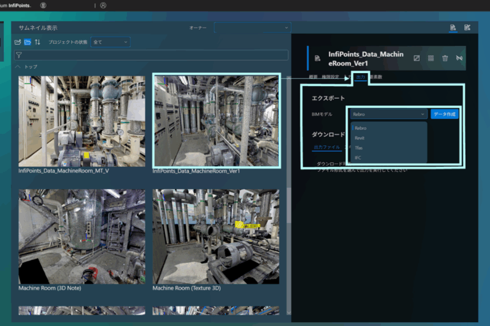Open the オーナー owner dropdown
The height and width of the screenshot is (326, 490).
[252, 28]
